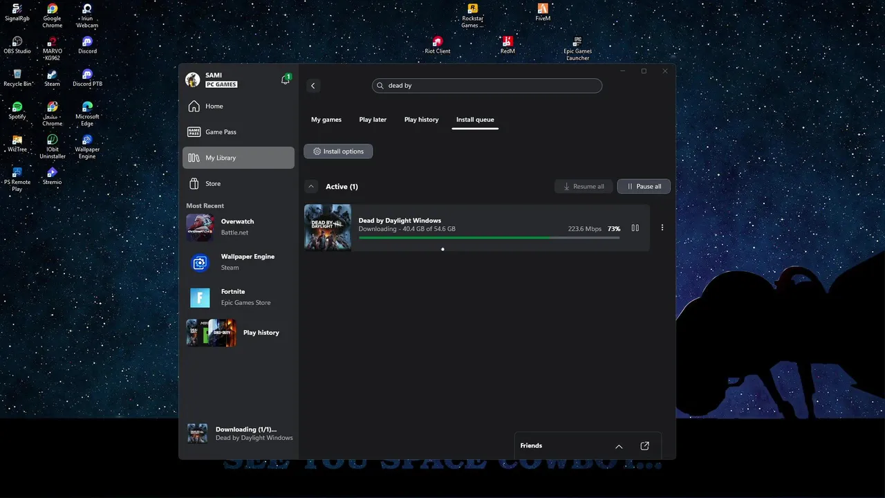Switch to the My games tab
The image size is (885, 498).
click(x=326, y=120)
